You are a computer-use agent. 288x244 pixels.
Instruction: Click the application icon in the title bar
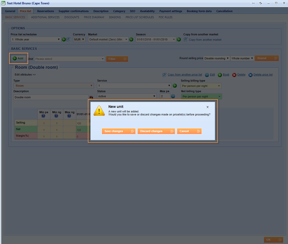click(3, 3)
